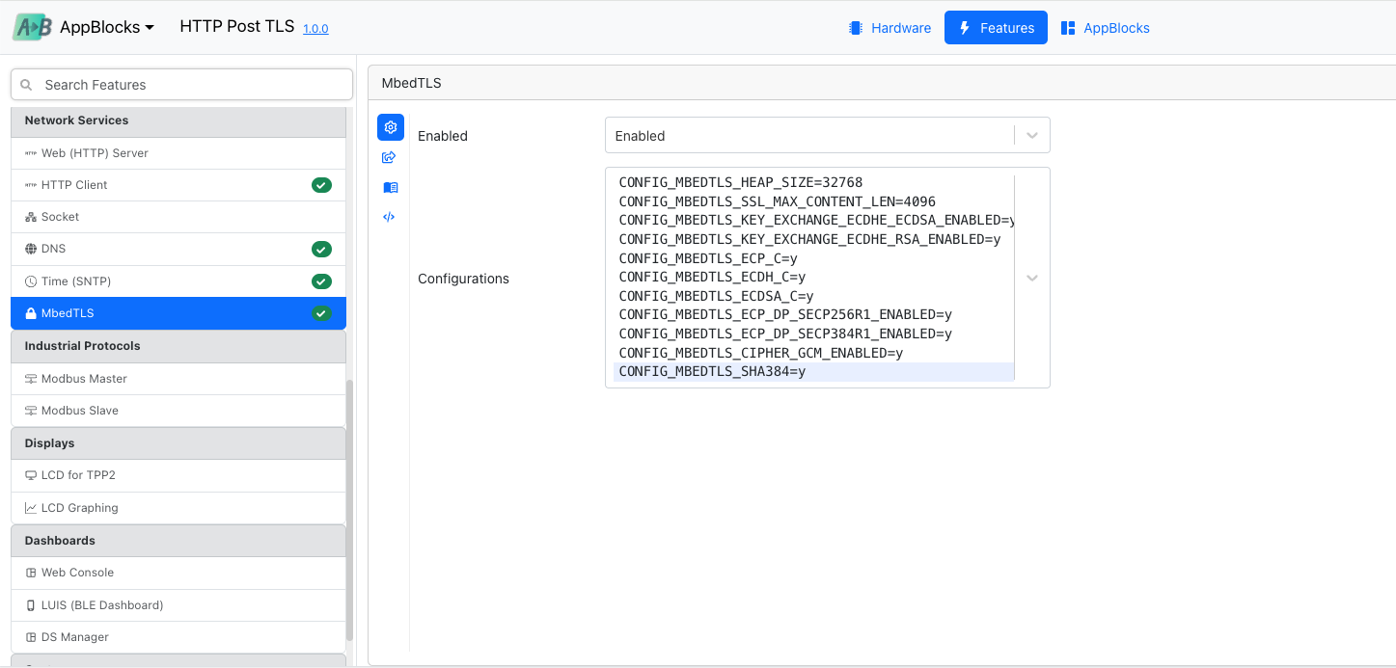
Task: Select DNS feature
Action: (x=178, y=249)
